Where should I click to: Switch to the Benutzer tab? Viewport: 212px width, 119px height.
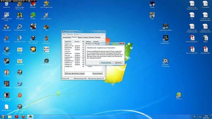point(98,37)
